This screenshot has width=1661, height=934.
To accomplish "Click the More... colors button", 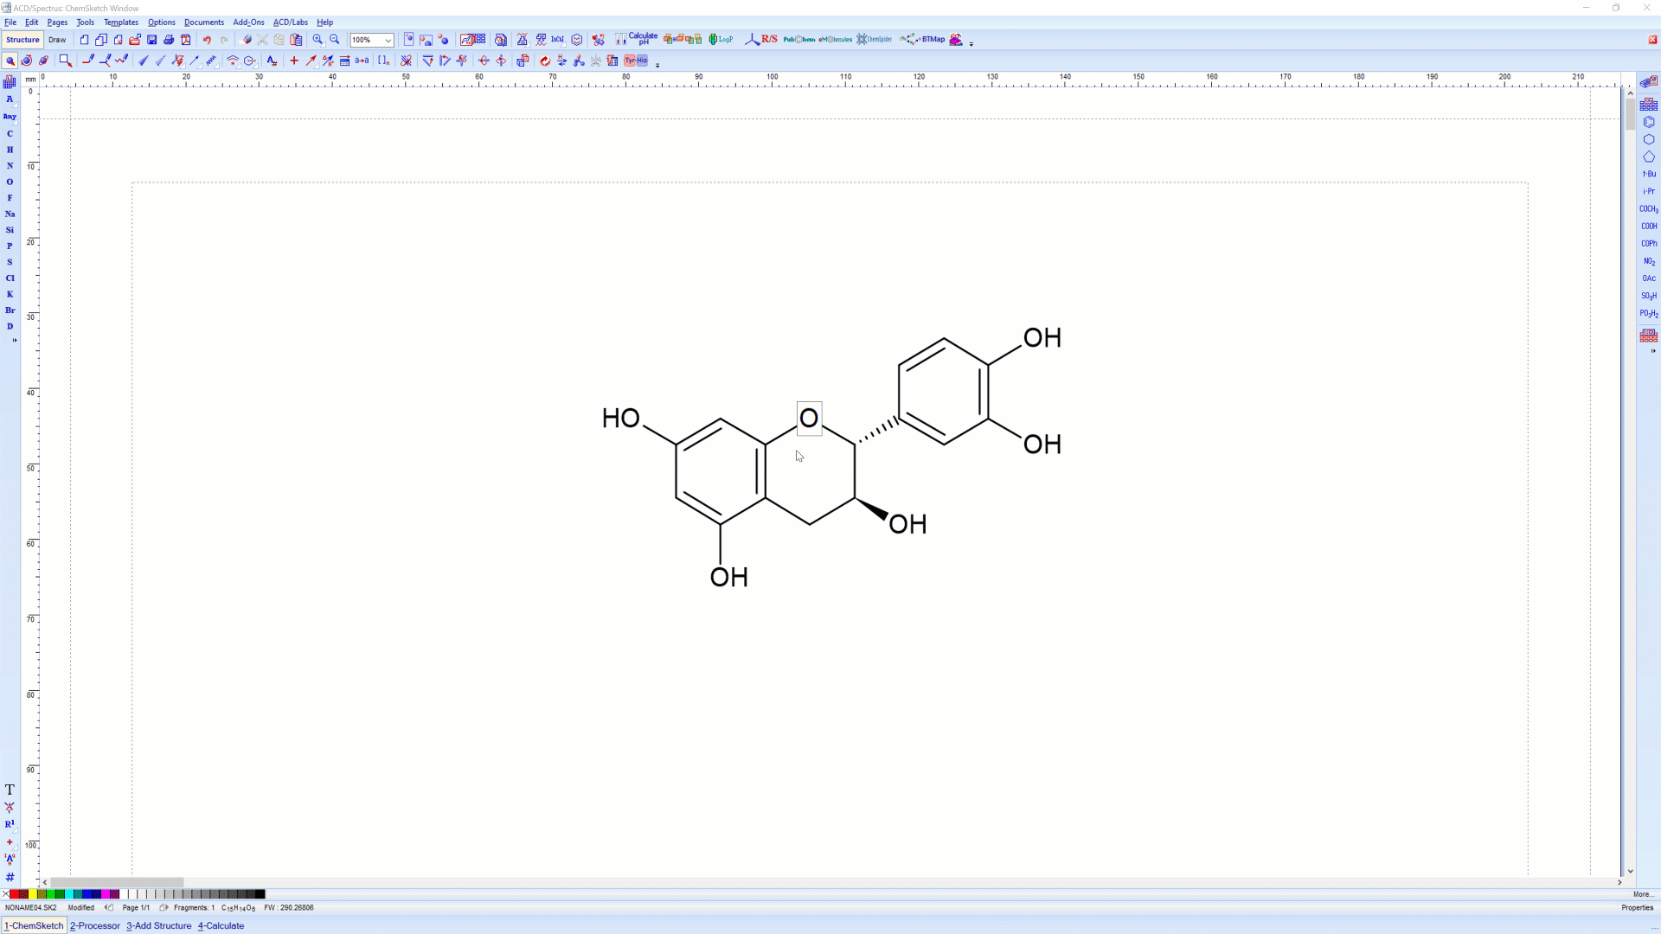I will pos(1641,894).
